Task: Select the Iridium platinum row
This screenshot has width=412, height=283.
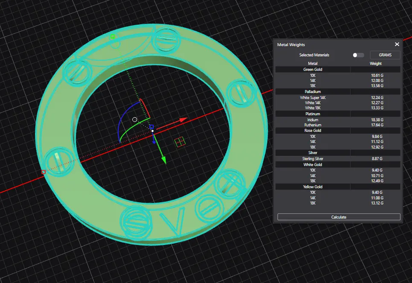Action: click(x=338, y=120)
